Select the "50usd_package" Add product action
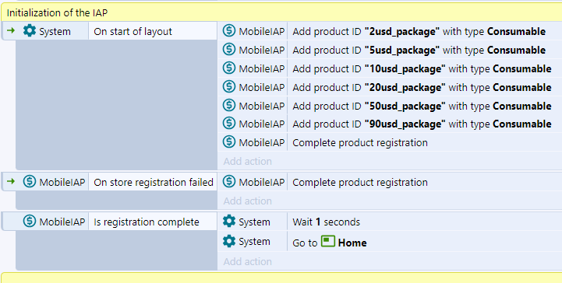Viewport: 562px width, 283px height. tap(390, 106)
